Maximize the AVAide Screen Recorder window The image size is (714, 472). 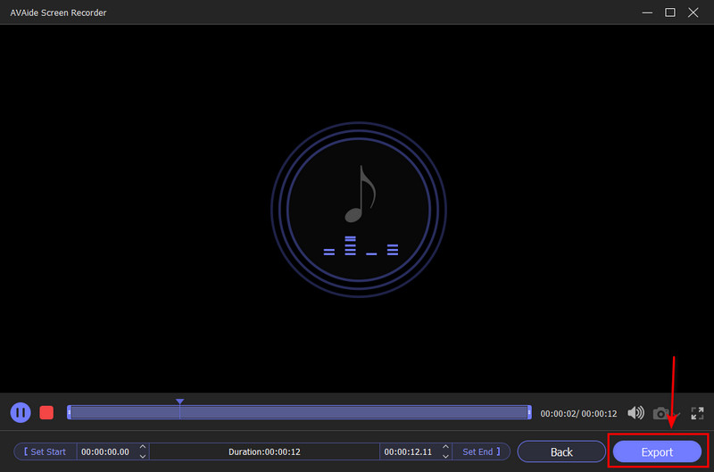[x=670, y=12]
